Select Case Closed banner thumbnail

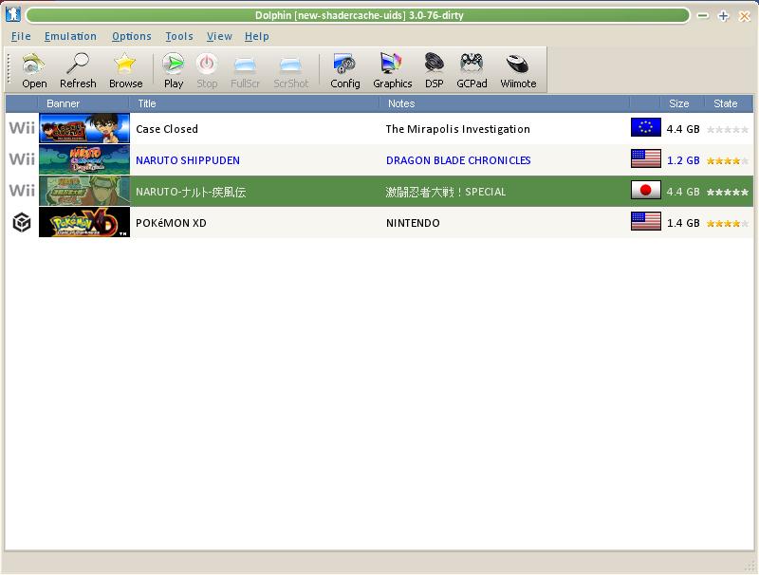pos(84,128)
